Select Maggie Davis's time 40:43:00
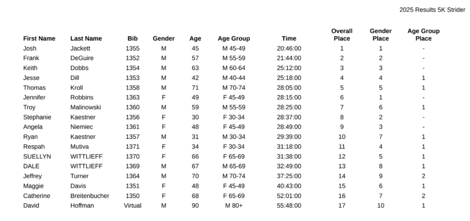Viewport: 470px width, 221px height. click(289, 186)
